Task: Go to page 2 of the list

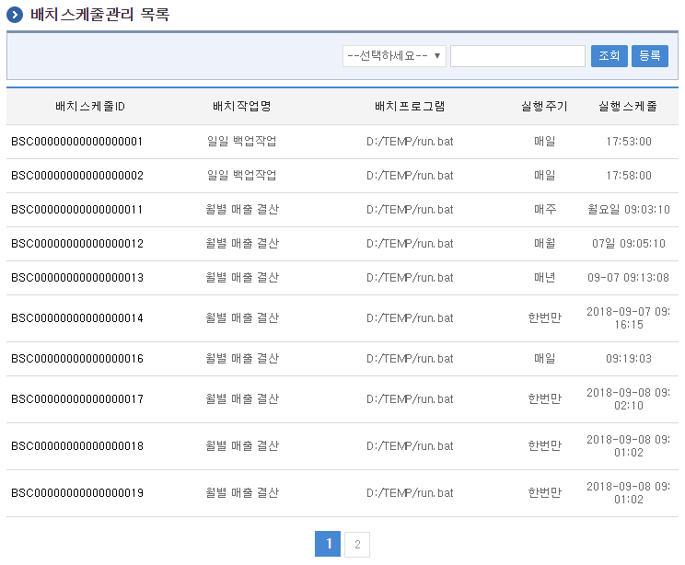Action: [x=356, y=544]
